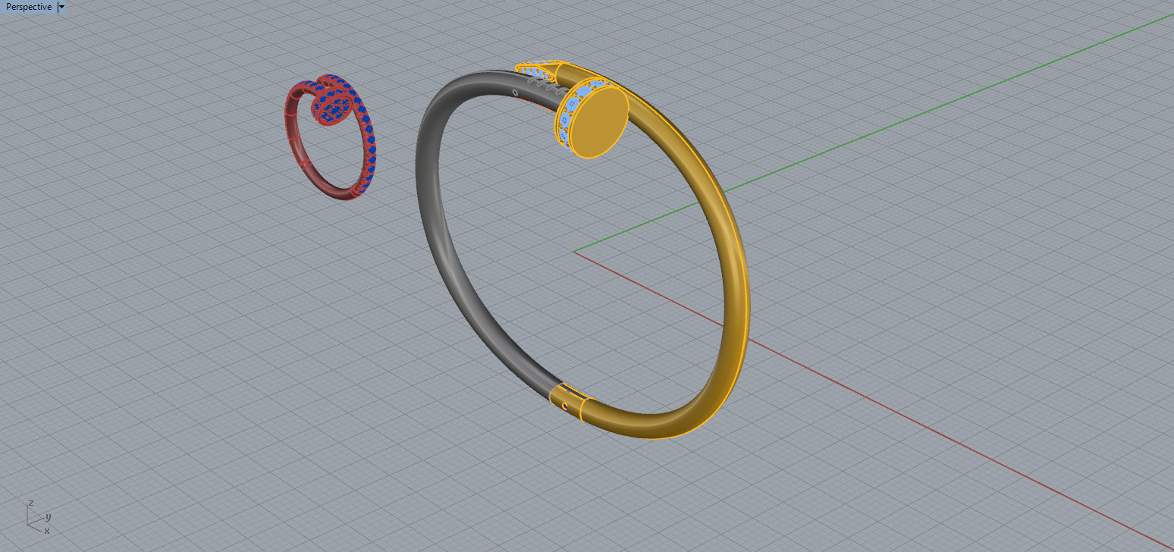
Task: Select the flat gold disc nail head
Action: [599, 121]
